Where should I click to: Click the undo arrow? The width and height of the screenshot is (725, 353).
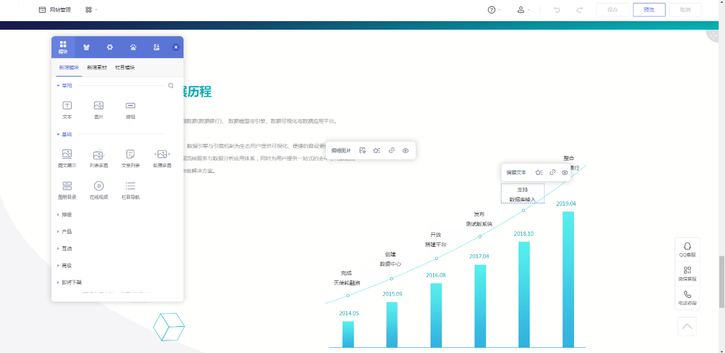click(x=557, y=10)
